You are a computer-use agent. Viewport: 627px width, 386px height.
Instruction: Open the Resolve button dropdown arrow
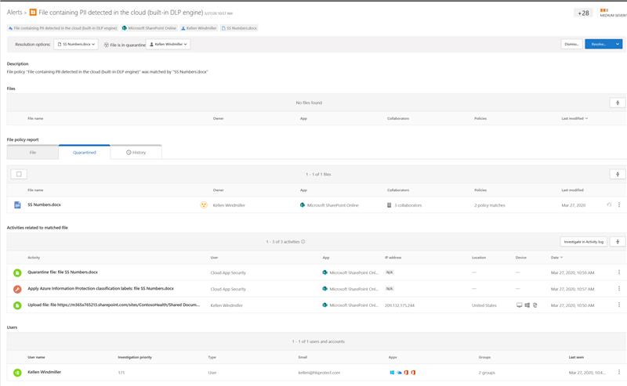click(x=618, y=45)
